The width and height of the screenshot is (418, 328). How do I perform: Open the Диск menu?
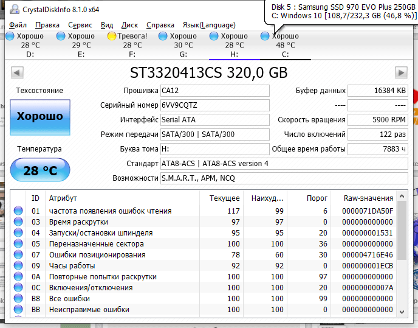[129, 25]
